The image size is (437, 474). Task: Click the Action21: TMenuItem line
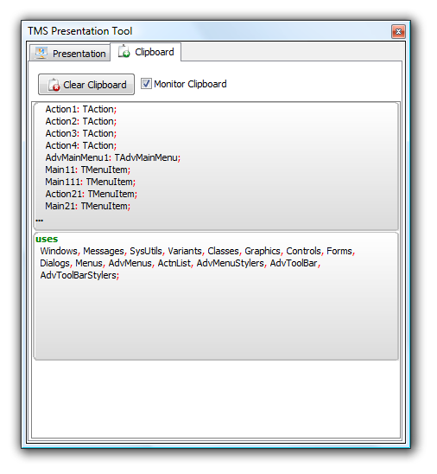92,194
